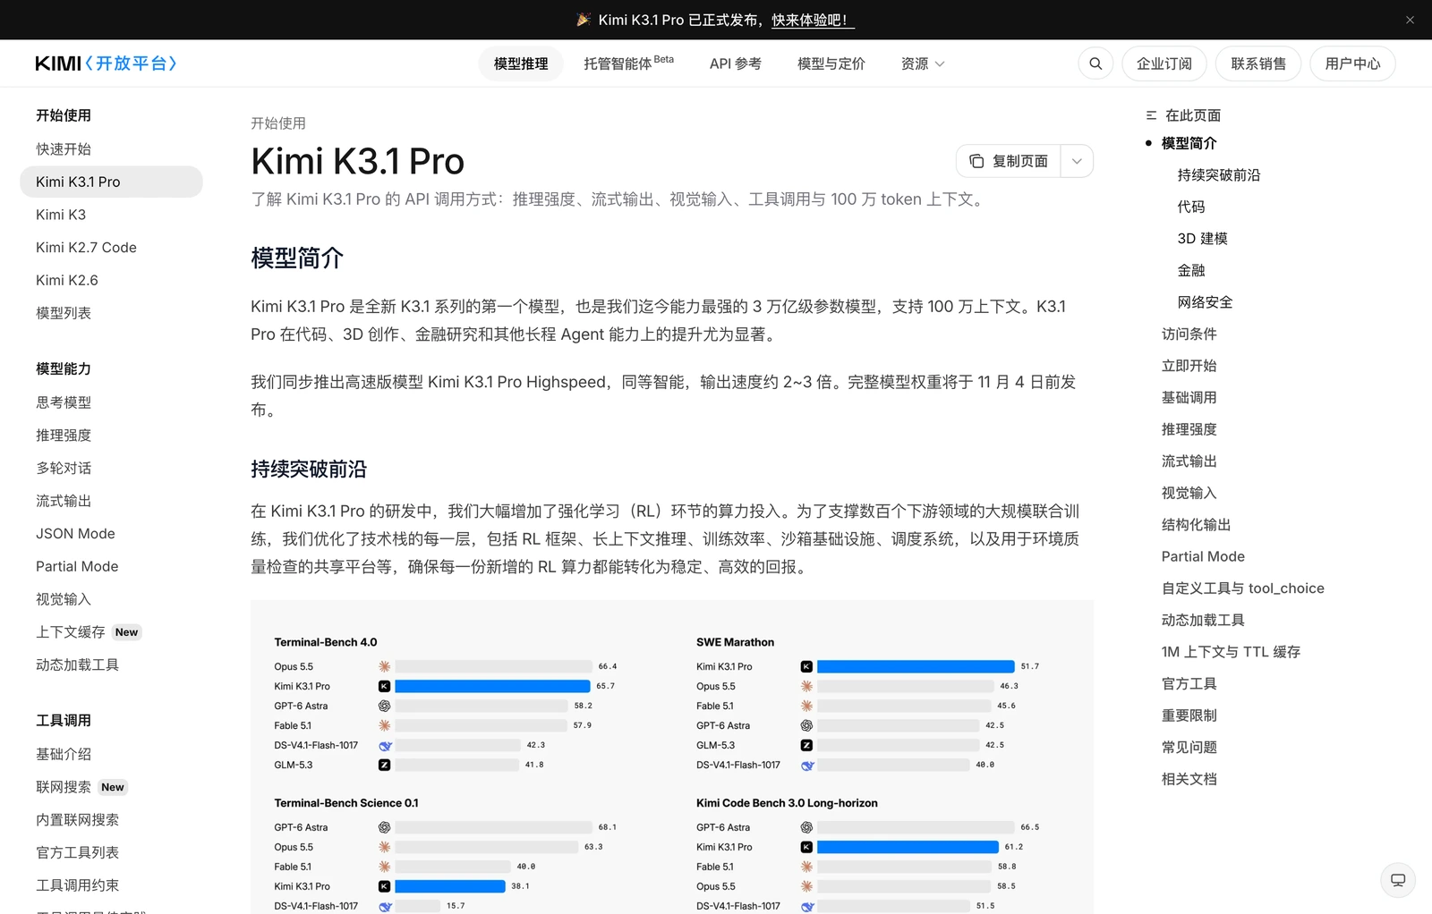Image resolution: width=1432 pixels, height=914 pixels.
Task: Click Kimi icon beside SWE Marathon Kimi K3.1 Pro
Action: coord(806,666)
